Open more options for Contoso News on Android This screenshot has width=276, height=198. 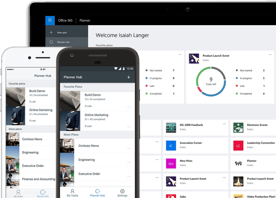129,148
